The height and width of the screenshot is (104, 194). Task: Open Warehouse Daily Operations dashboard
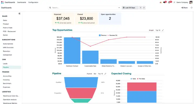[11, 96]
